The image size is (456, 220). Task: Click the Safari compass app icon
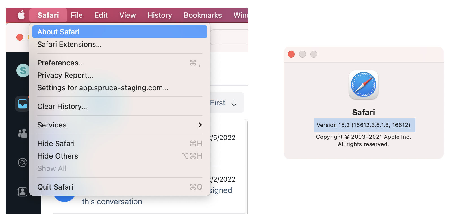pyautogui.click(x=364, y=85)
